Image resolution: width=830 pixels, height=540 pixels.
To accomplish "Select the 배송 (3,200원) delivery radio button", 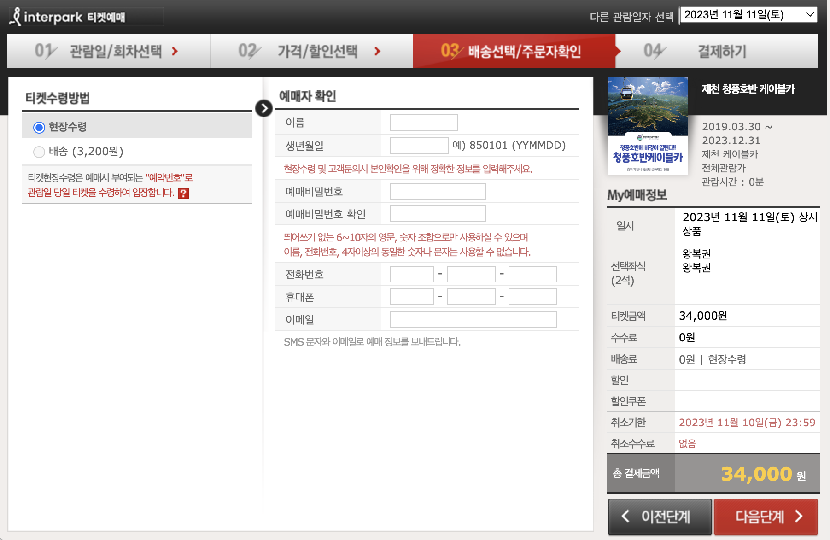I will [x=39, y=152].
